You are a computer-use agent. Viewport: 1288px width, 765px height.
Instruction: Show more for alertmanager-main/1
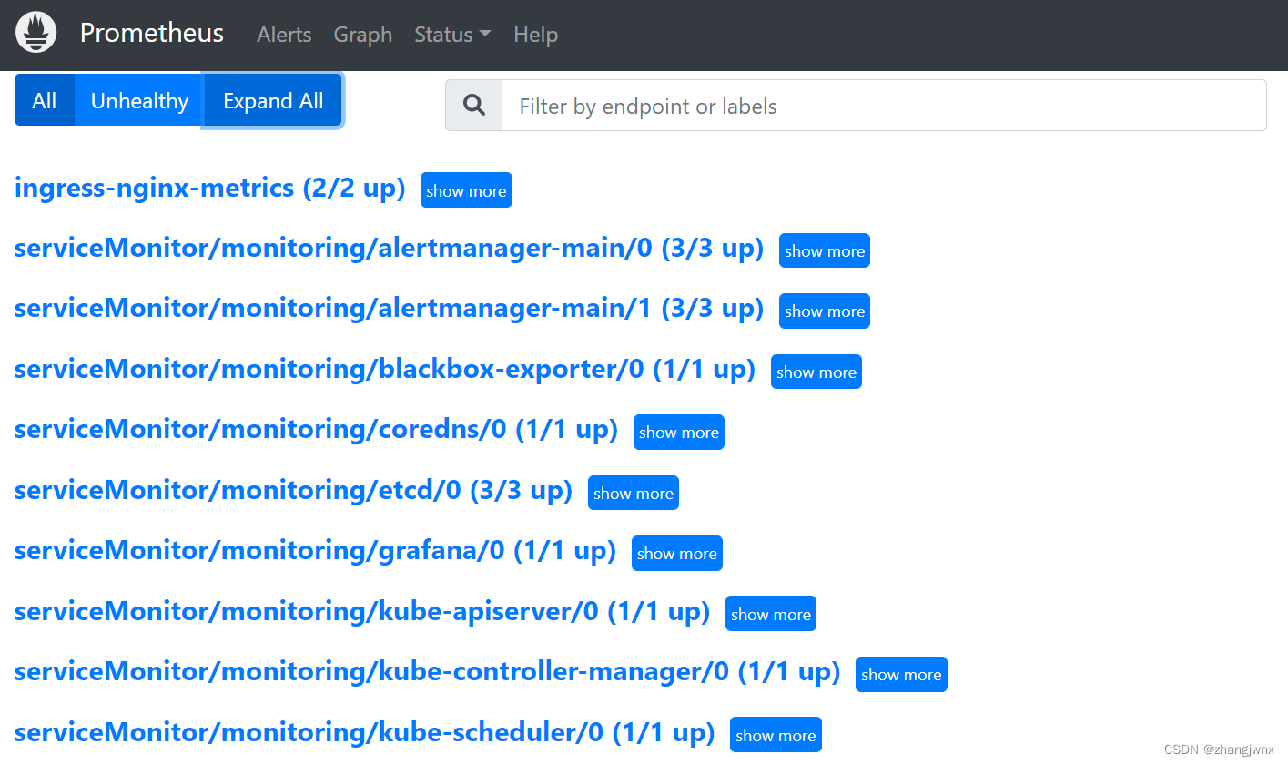[825, 311]
